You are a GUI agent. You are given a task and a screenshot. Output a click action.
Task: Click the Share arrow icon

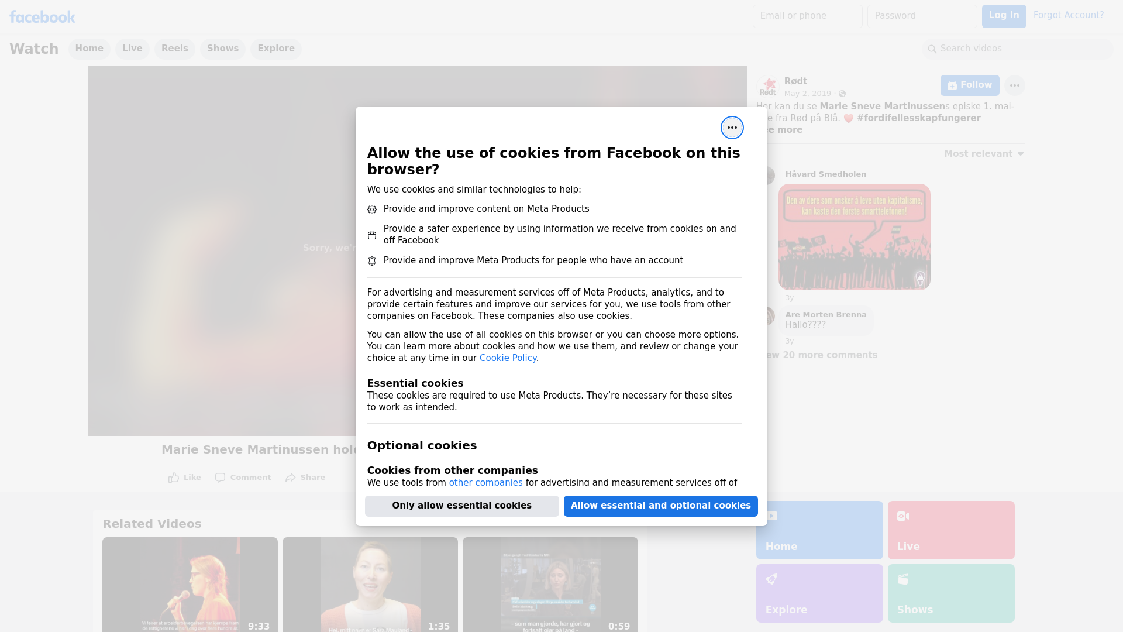(291, 478)
